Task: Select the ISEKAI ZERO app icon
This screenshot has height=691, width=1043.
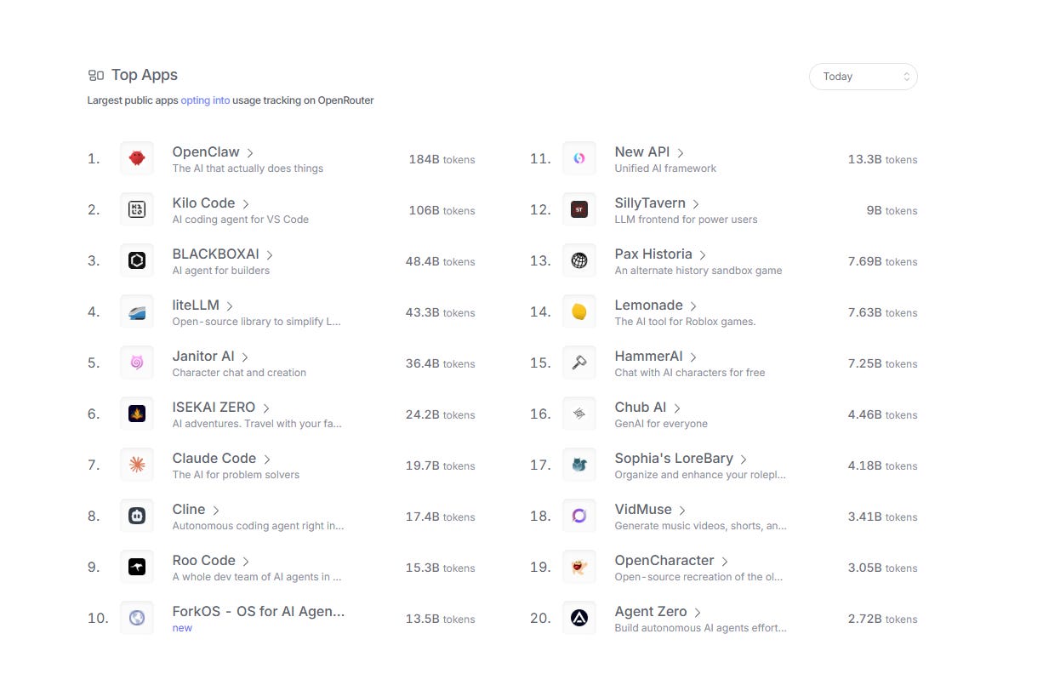Action: click(137, 414)
